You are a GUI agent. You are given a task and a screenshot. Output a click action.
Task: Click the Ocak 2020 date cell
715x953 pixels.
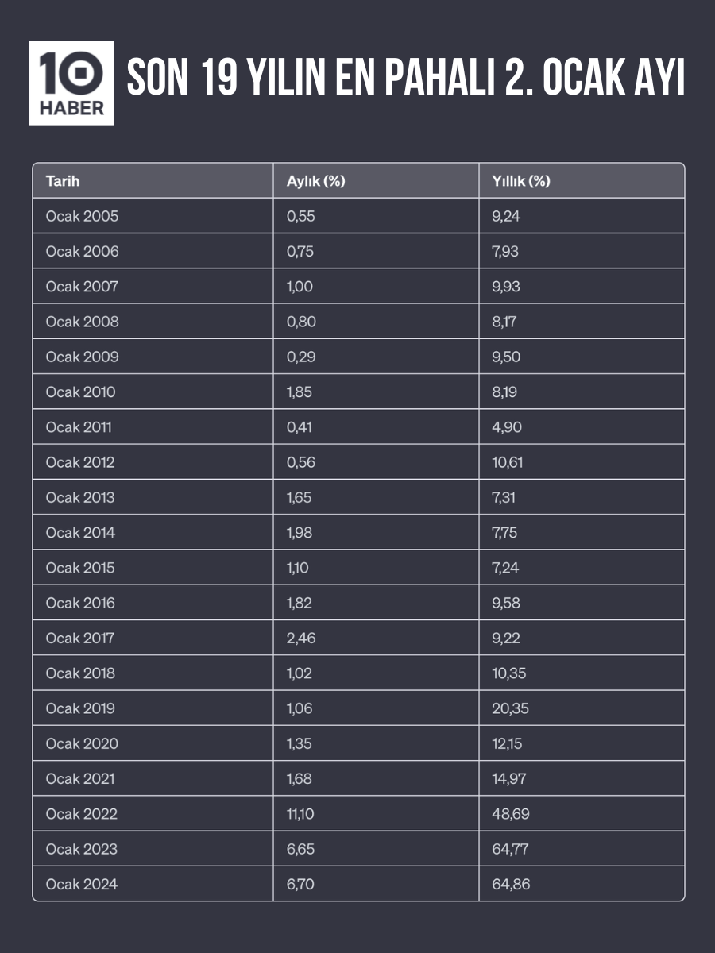pyautogui.click(x=82, y=743)
